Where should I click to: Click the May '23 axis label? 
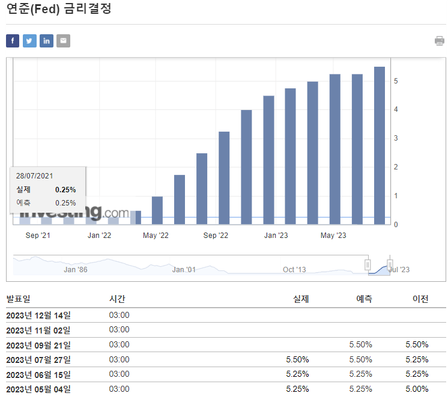[333, 236]
